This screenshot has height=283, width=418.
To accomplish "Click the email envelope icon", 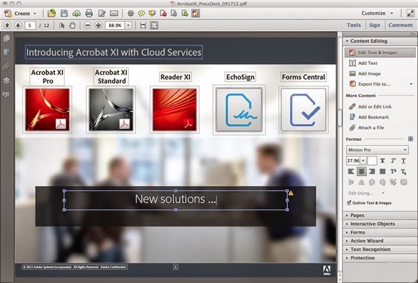I will click(113, 13).
